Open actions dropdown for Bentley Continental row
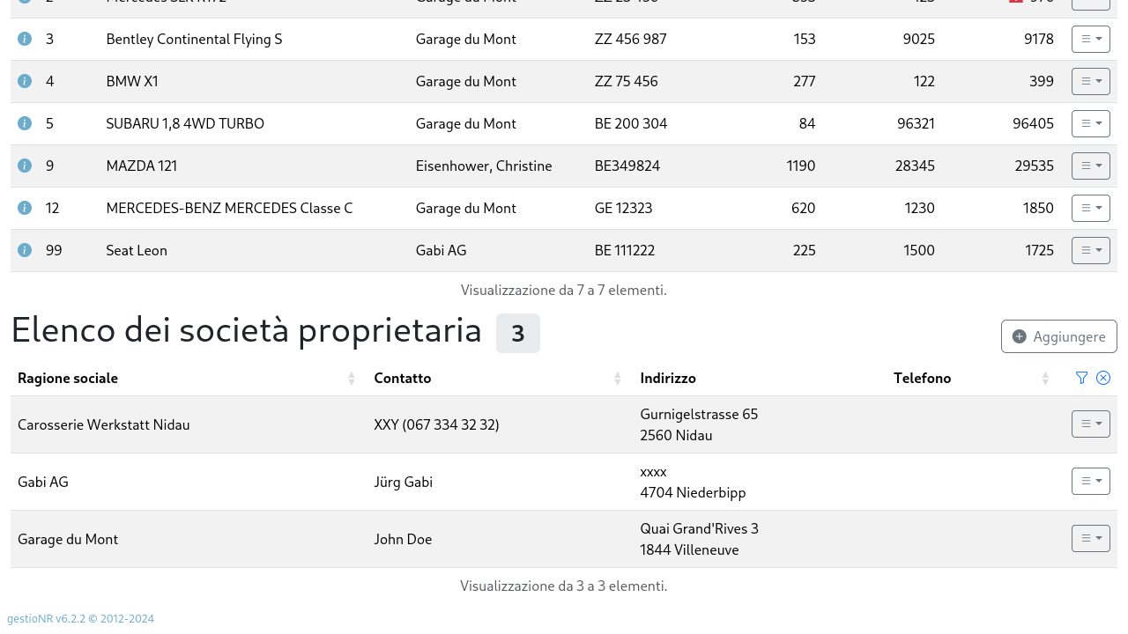Image resolution: width=1128 pixels, height=634 pixels. point(1091,39)
